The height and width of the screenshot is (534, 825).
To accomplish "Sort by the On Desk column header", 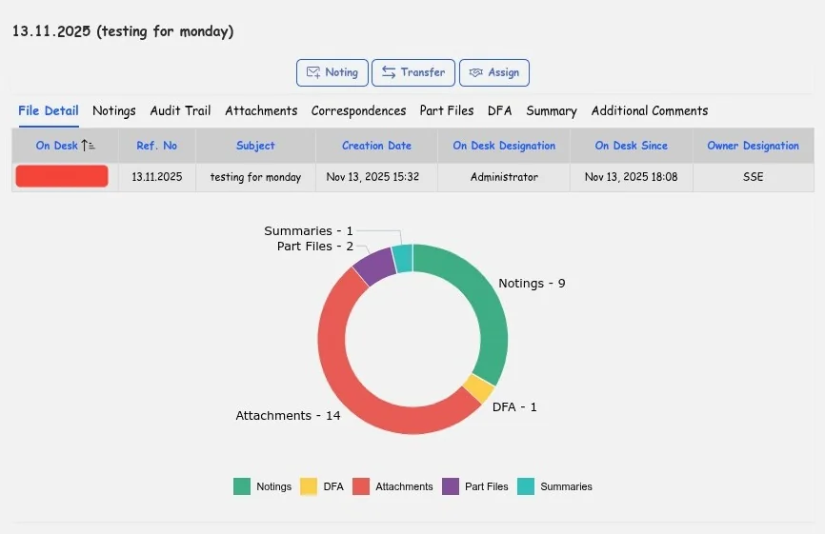I will coord(65,146).
